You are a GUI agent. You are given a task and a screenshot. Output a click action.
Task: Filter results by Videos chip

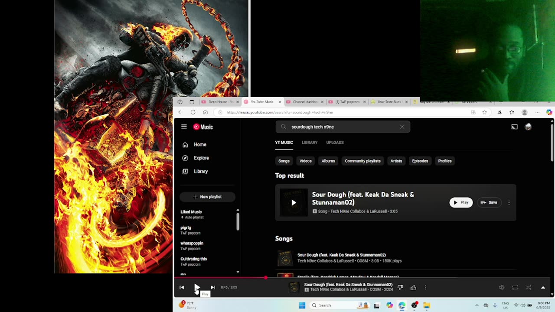point(306,161)
